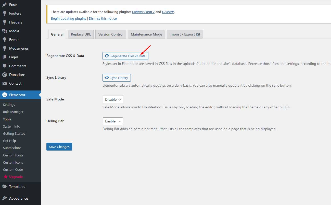Select the Import / Export Kit tab
The width and height of the screenshot is (331, 205).
coord(185,34)
